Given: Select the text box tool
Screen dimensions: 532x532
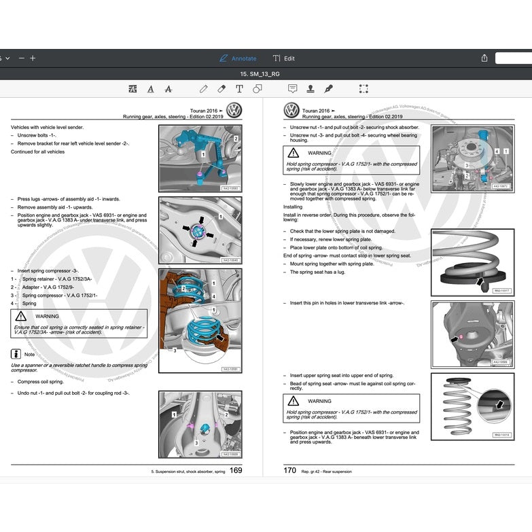Looking at the screenshot, I should pyautogui.click(x=239, y=89).
